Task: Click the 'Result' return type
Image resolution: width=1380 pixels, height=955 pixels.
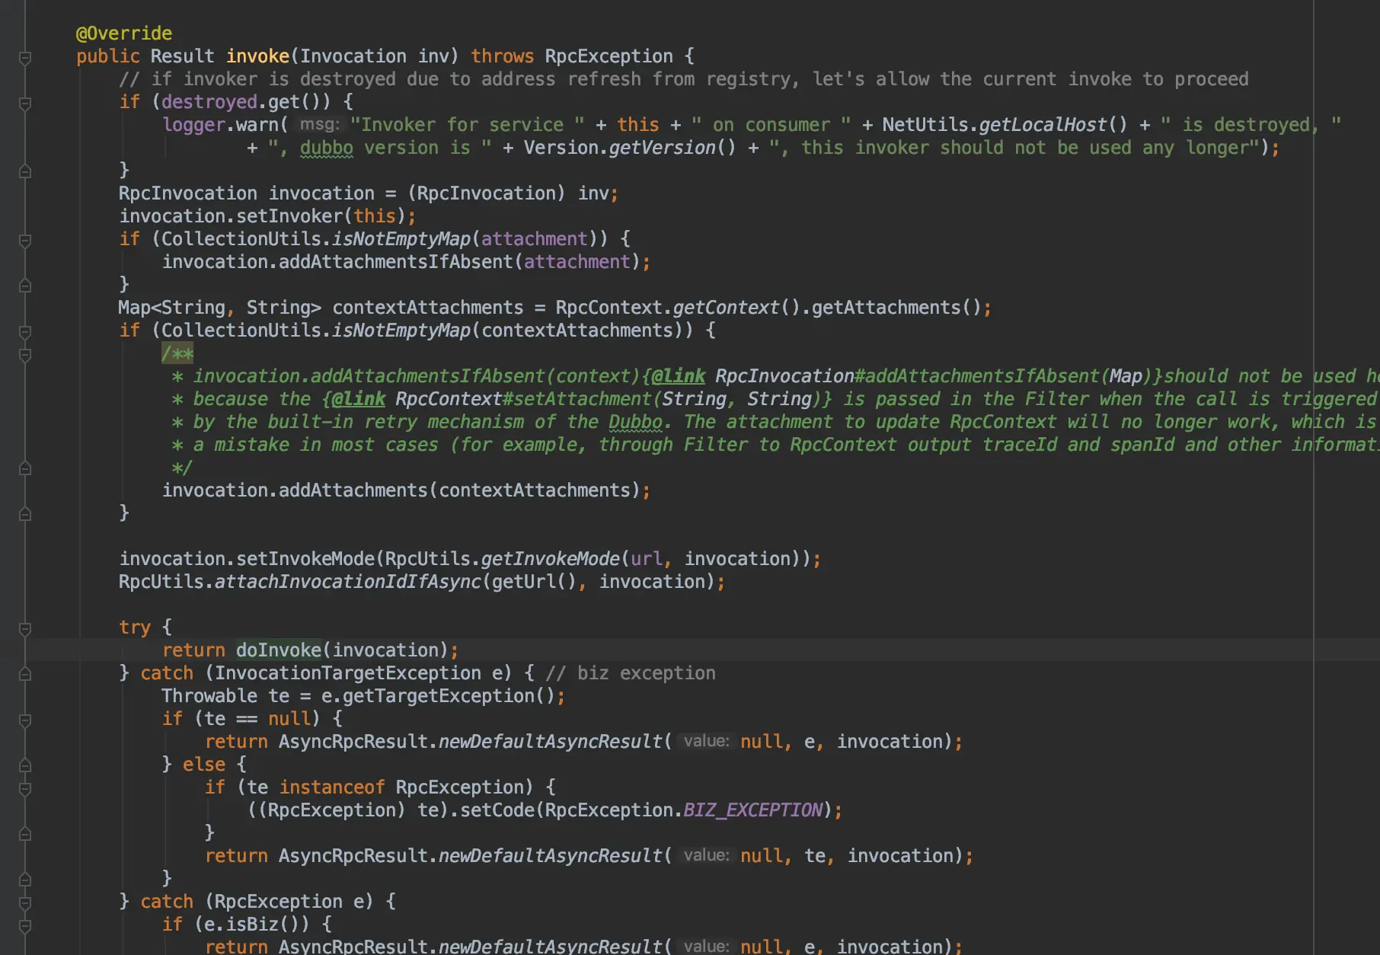Action: [183, 56]
